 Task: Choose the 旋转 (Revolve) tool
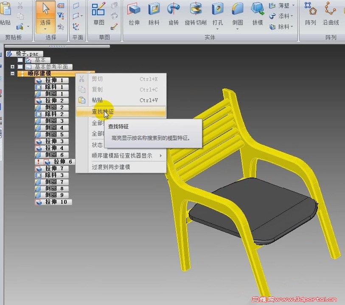(x=174, y=13)
